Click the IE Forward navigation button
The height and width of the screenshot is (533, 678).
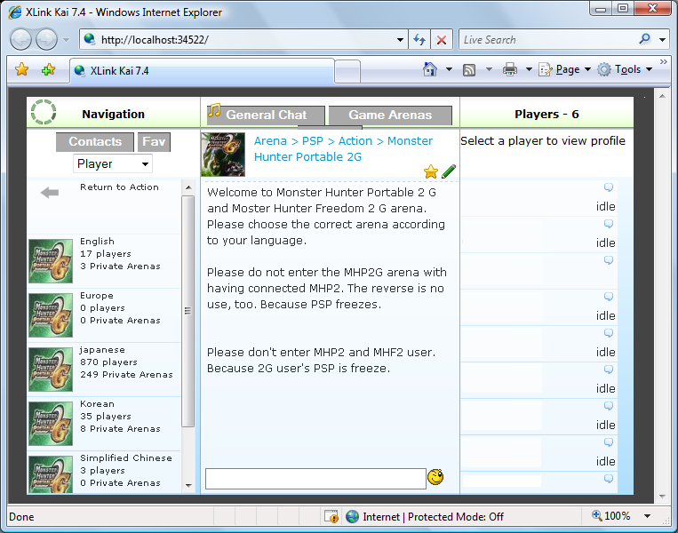pyautogui.click(x=46, y=40)
